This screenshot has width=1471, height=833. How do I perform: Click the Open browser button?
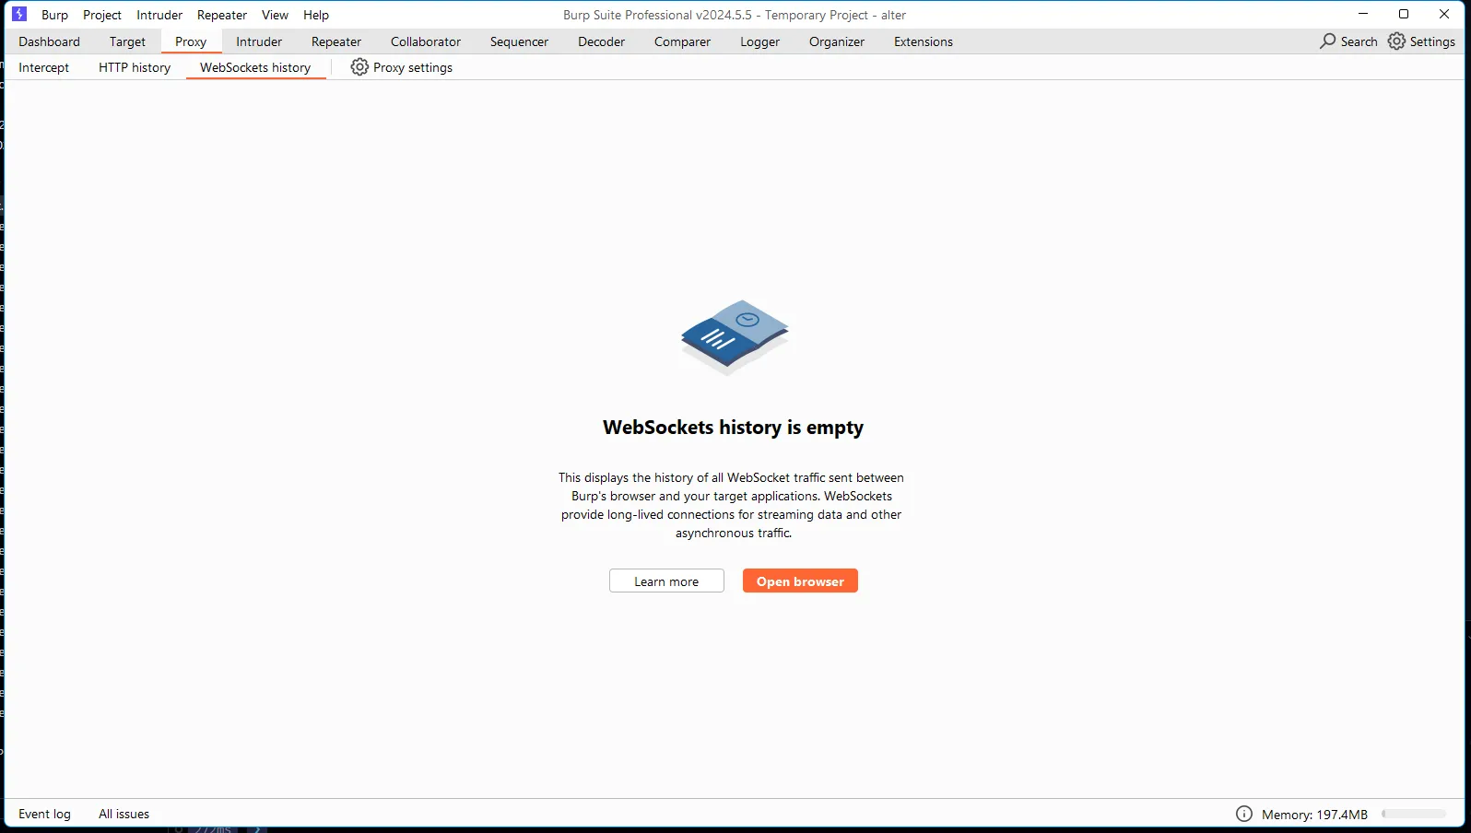click(x=800, y=581)
